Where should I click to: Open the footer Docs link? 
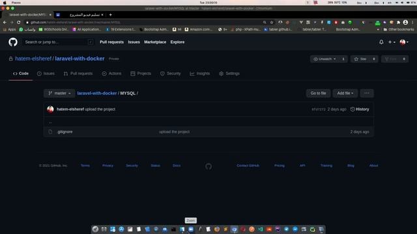tap(177, 165)
